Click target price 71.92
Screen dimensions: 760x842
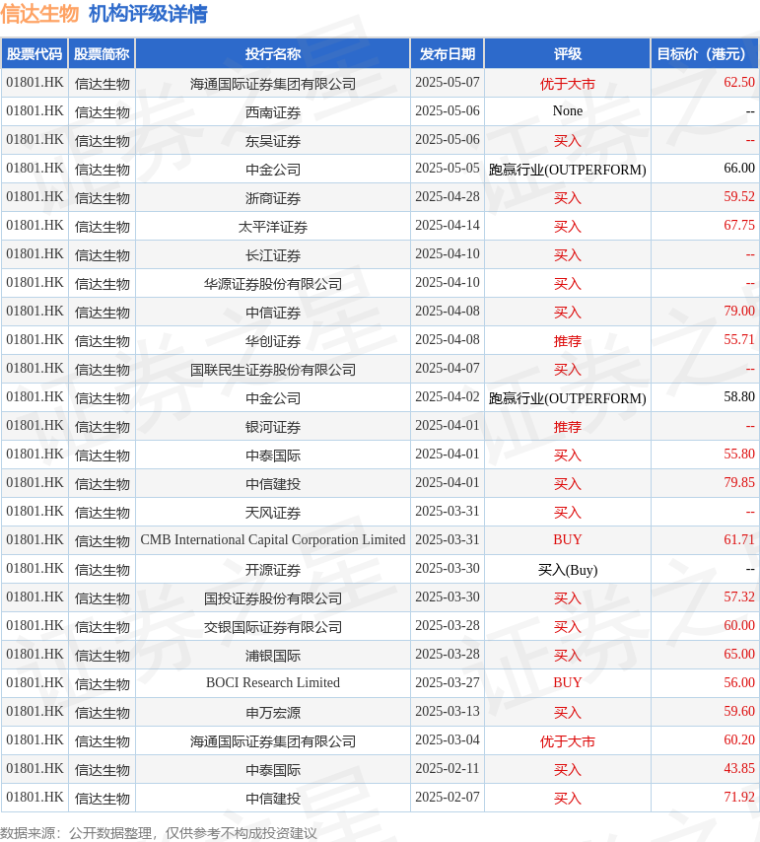(739, 798)
